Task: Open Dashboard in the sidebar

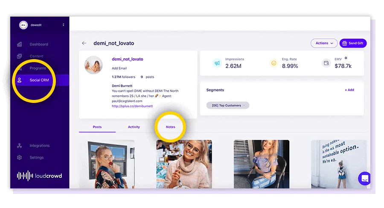Action: 39,44
